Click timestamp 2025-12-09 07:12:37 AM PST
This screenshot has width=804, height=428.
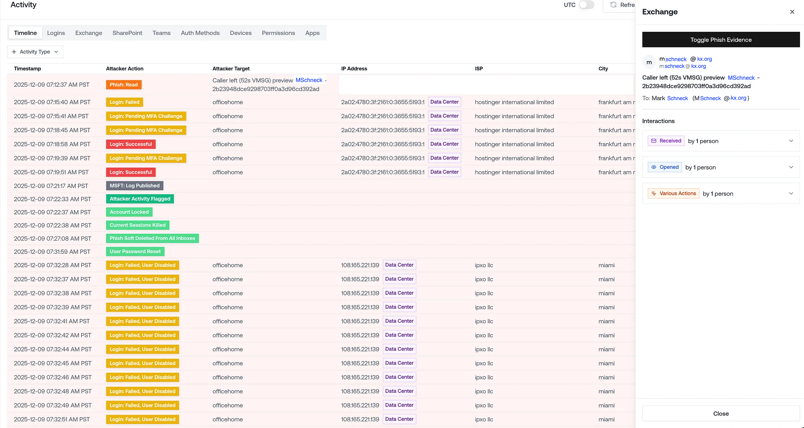coord(52,85)
